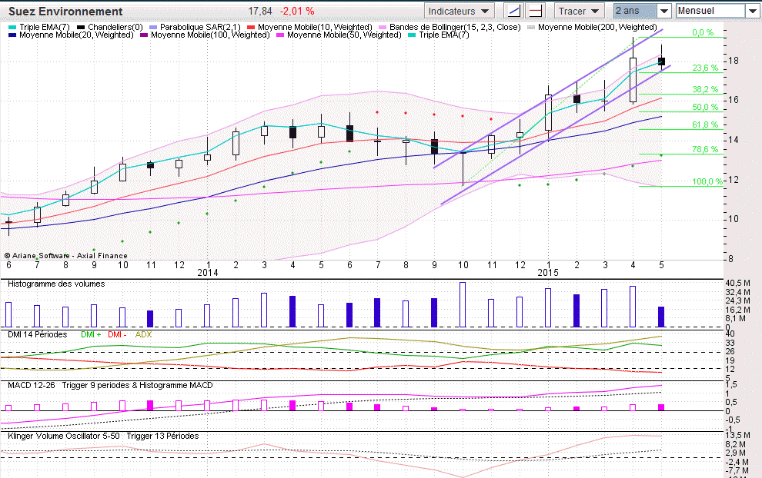Click the Histogramme des volumes panel title
Viewport: 762px width, 478px height.
point(56,284)
